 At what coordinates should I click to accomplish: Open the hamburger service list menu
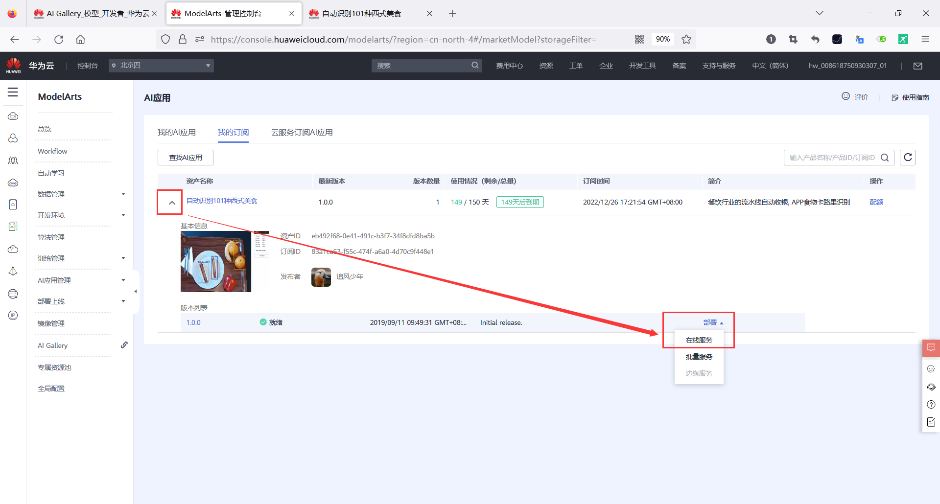point(13,92)
